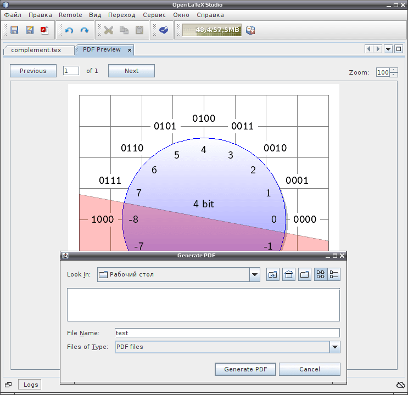Viewport: 408px width, 395px height.
Task: Decrease zoom with the down stepper
Action: pos(394,75)
